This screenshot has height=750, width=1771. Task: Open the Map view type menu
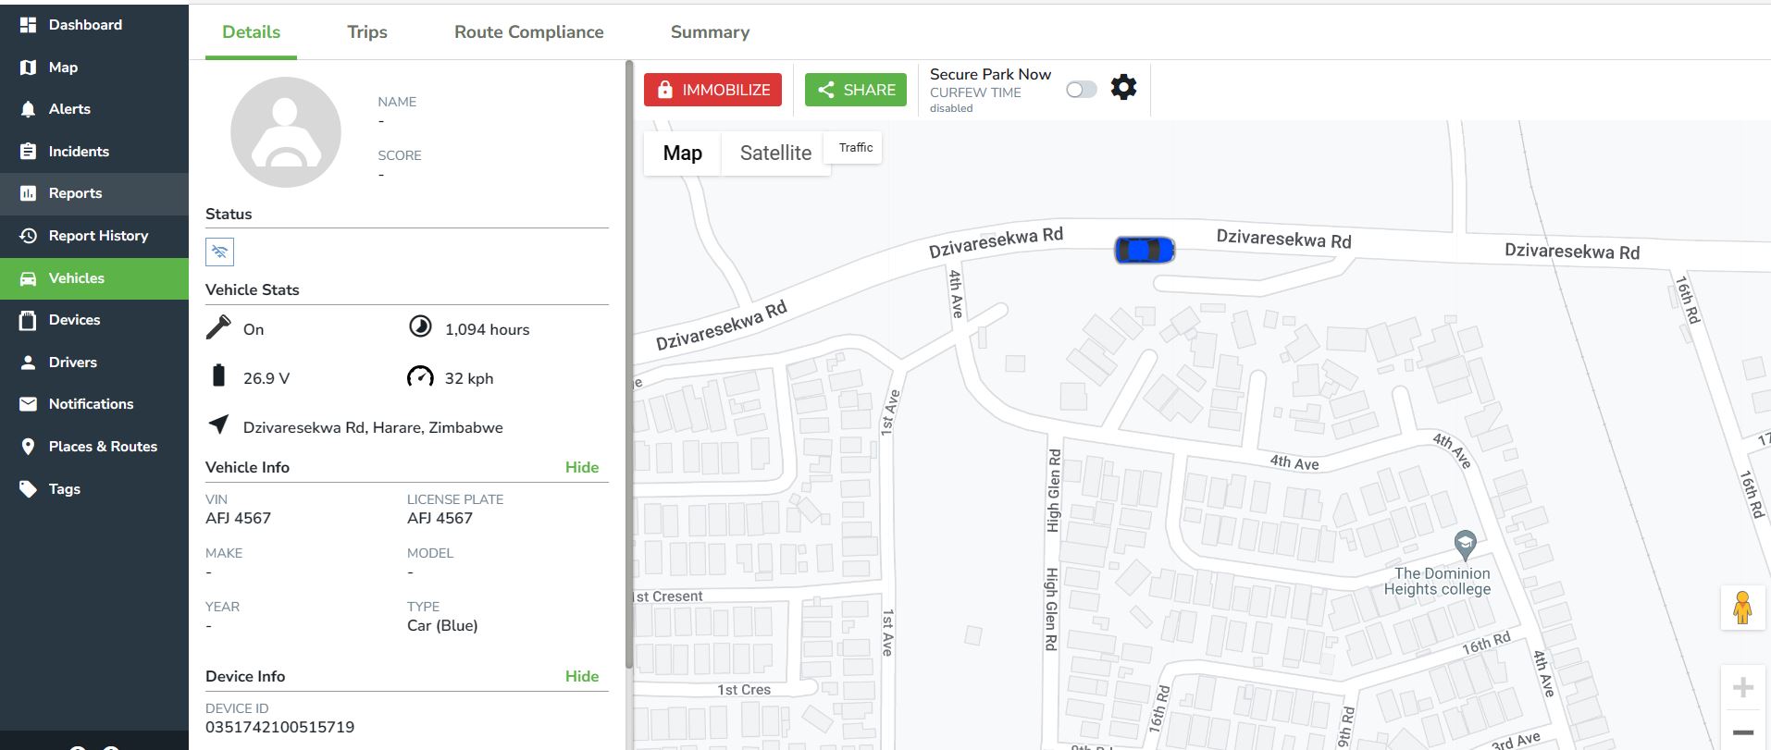pyautogui.click(x=682, y=153)
